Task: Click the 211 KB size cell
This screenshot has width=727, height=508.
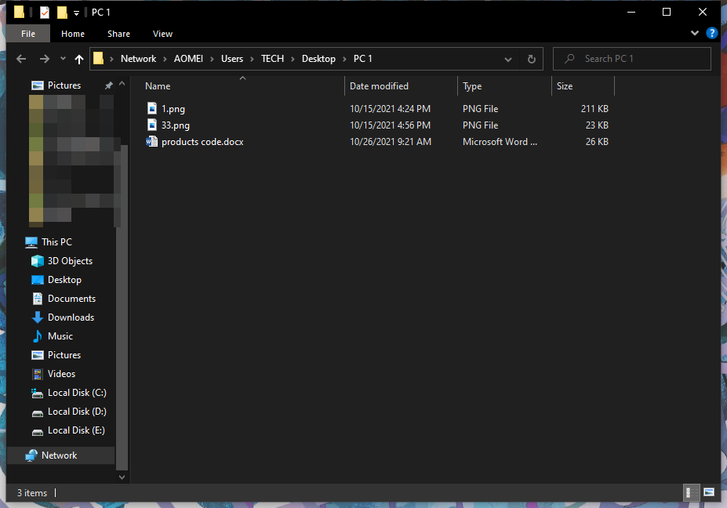Action: click(594, 109)
